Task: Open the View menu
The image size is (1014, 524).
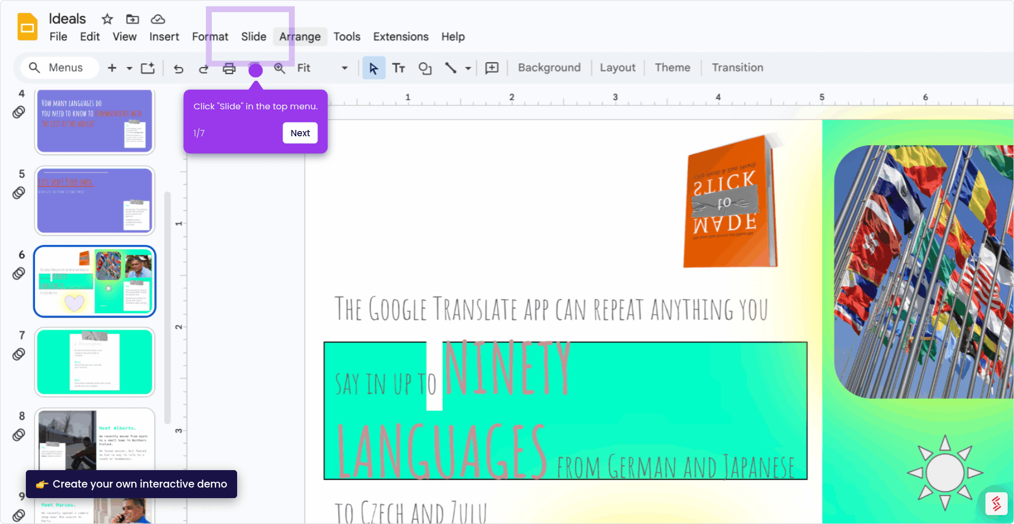Action: pyautogui.click(x=125, y=37)
